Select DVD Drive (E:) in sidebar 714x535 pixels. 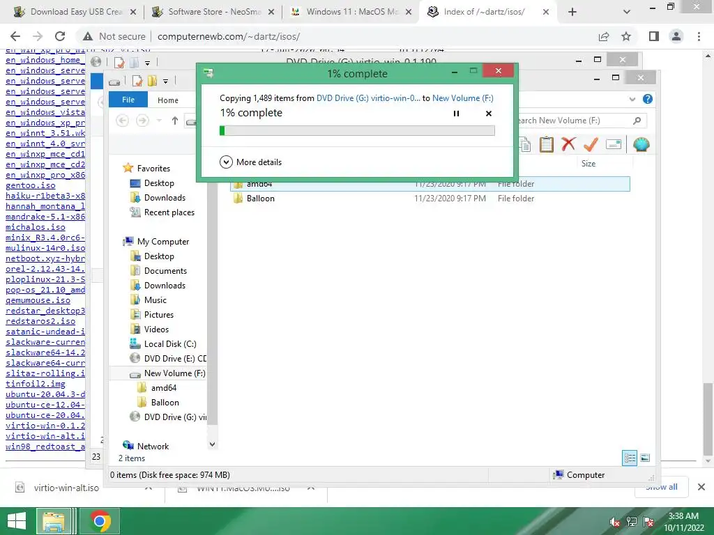[x=175, y=359]
